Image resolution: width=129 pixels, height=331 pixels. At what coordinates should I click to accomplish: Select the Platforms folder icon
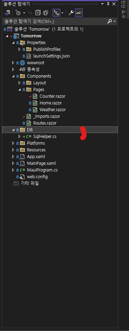point(22,143)
